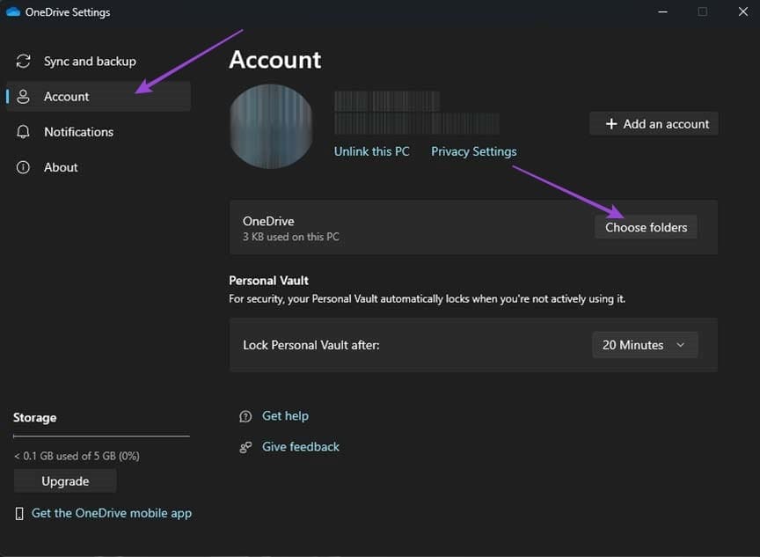The image size is (760, 557).
Task: Select the Account sidebar item
Action: click(99, 97)
